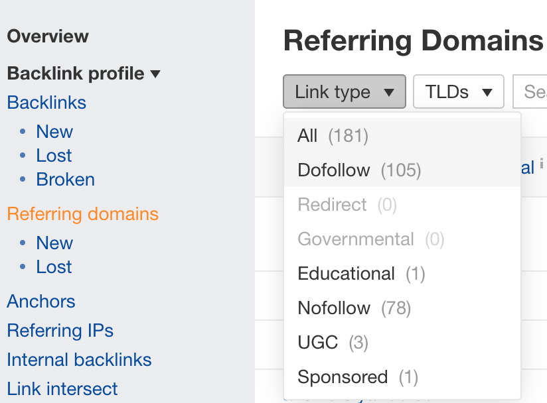Click the search input field
547x403 pixels.
[531, 91]
